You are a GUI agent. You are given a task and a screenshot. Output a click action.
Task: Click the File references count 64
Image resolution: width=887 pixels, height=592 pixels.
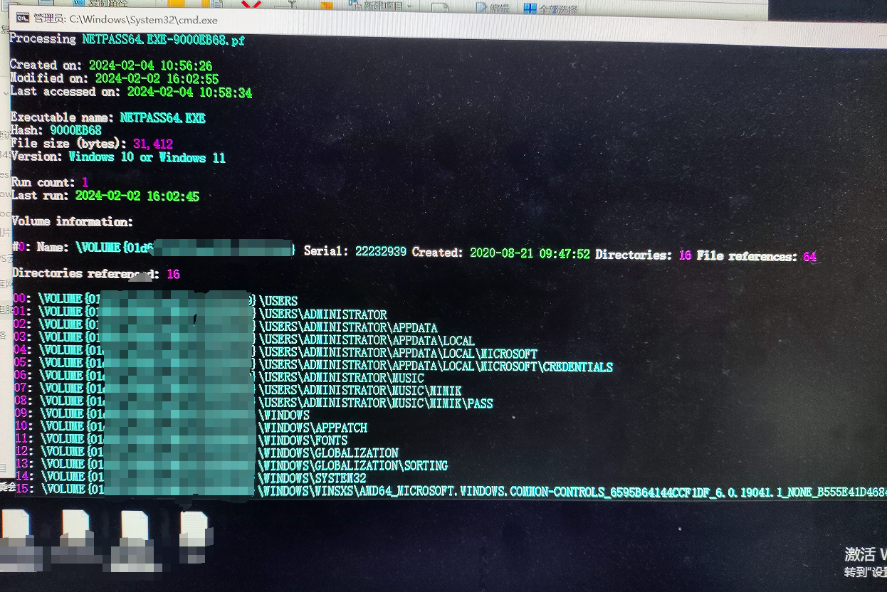(x=809, y=257)
